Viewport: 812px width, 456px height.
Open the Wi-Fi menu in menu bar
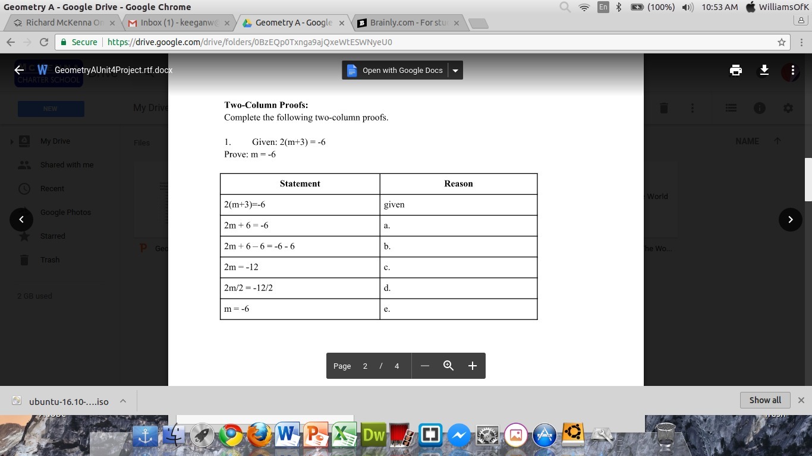click(x=584, y=7)
